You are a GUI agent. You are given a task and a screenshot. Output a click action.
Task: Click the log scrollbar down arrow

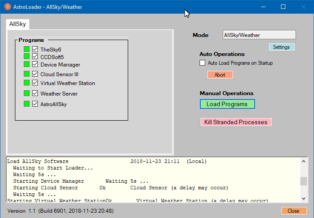point(303,198)
